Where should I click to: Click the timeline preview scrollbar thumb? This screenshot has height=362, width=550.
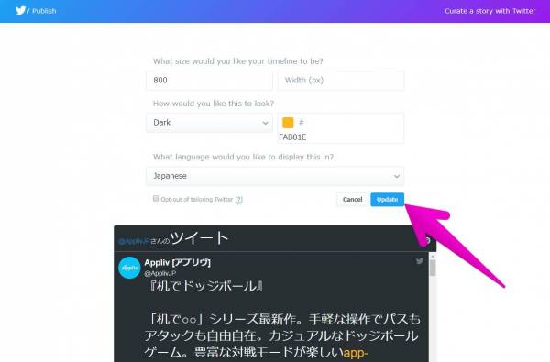point(433,268)
